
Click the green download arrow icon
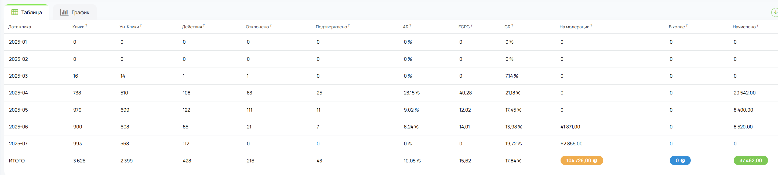click(x=775, y=12)
